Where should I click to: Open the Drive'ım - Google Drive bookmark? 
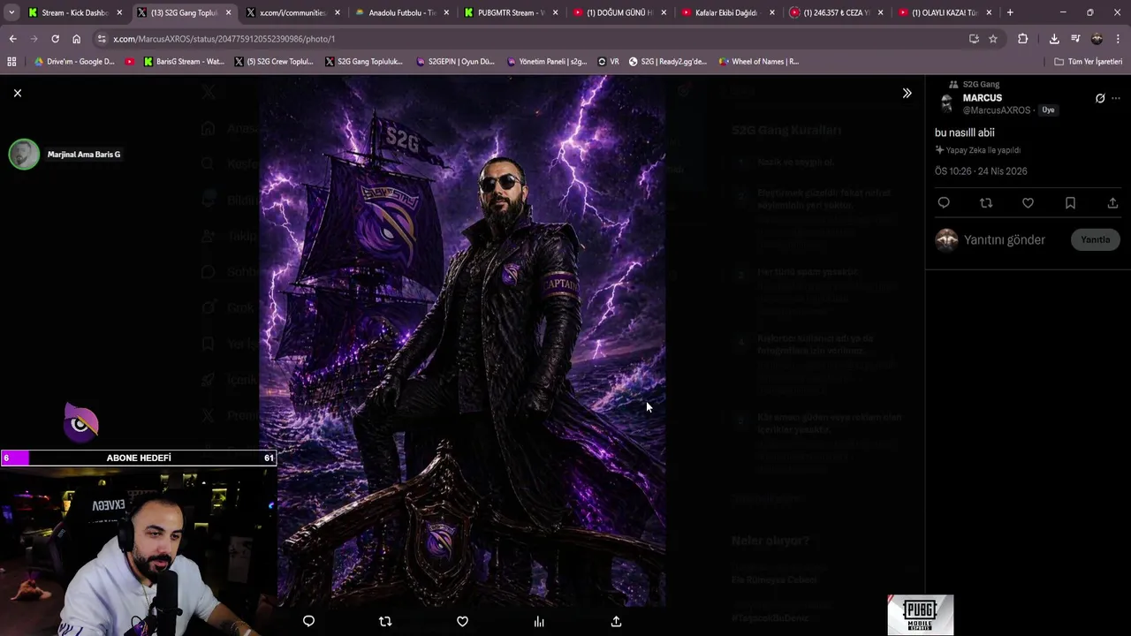tap(74, 62)
